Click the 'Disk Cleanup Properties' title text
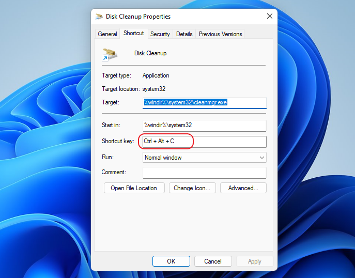The image size is (355, 278). tap(138, 17)
